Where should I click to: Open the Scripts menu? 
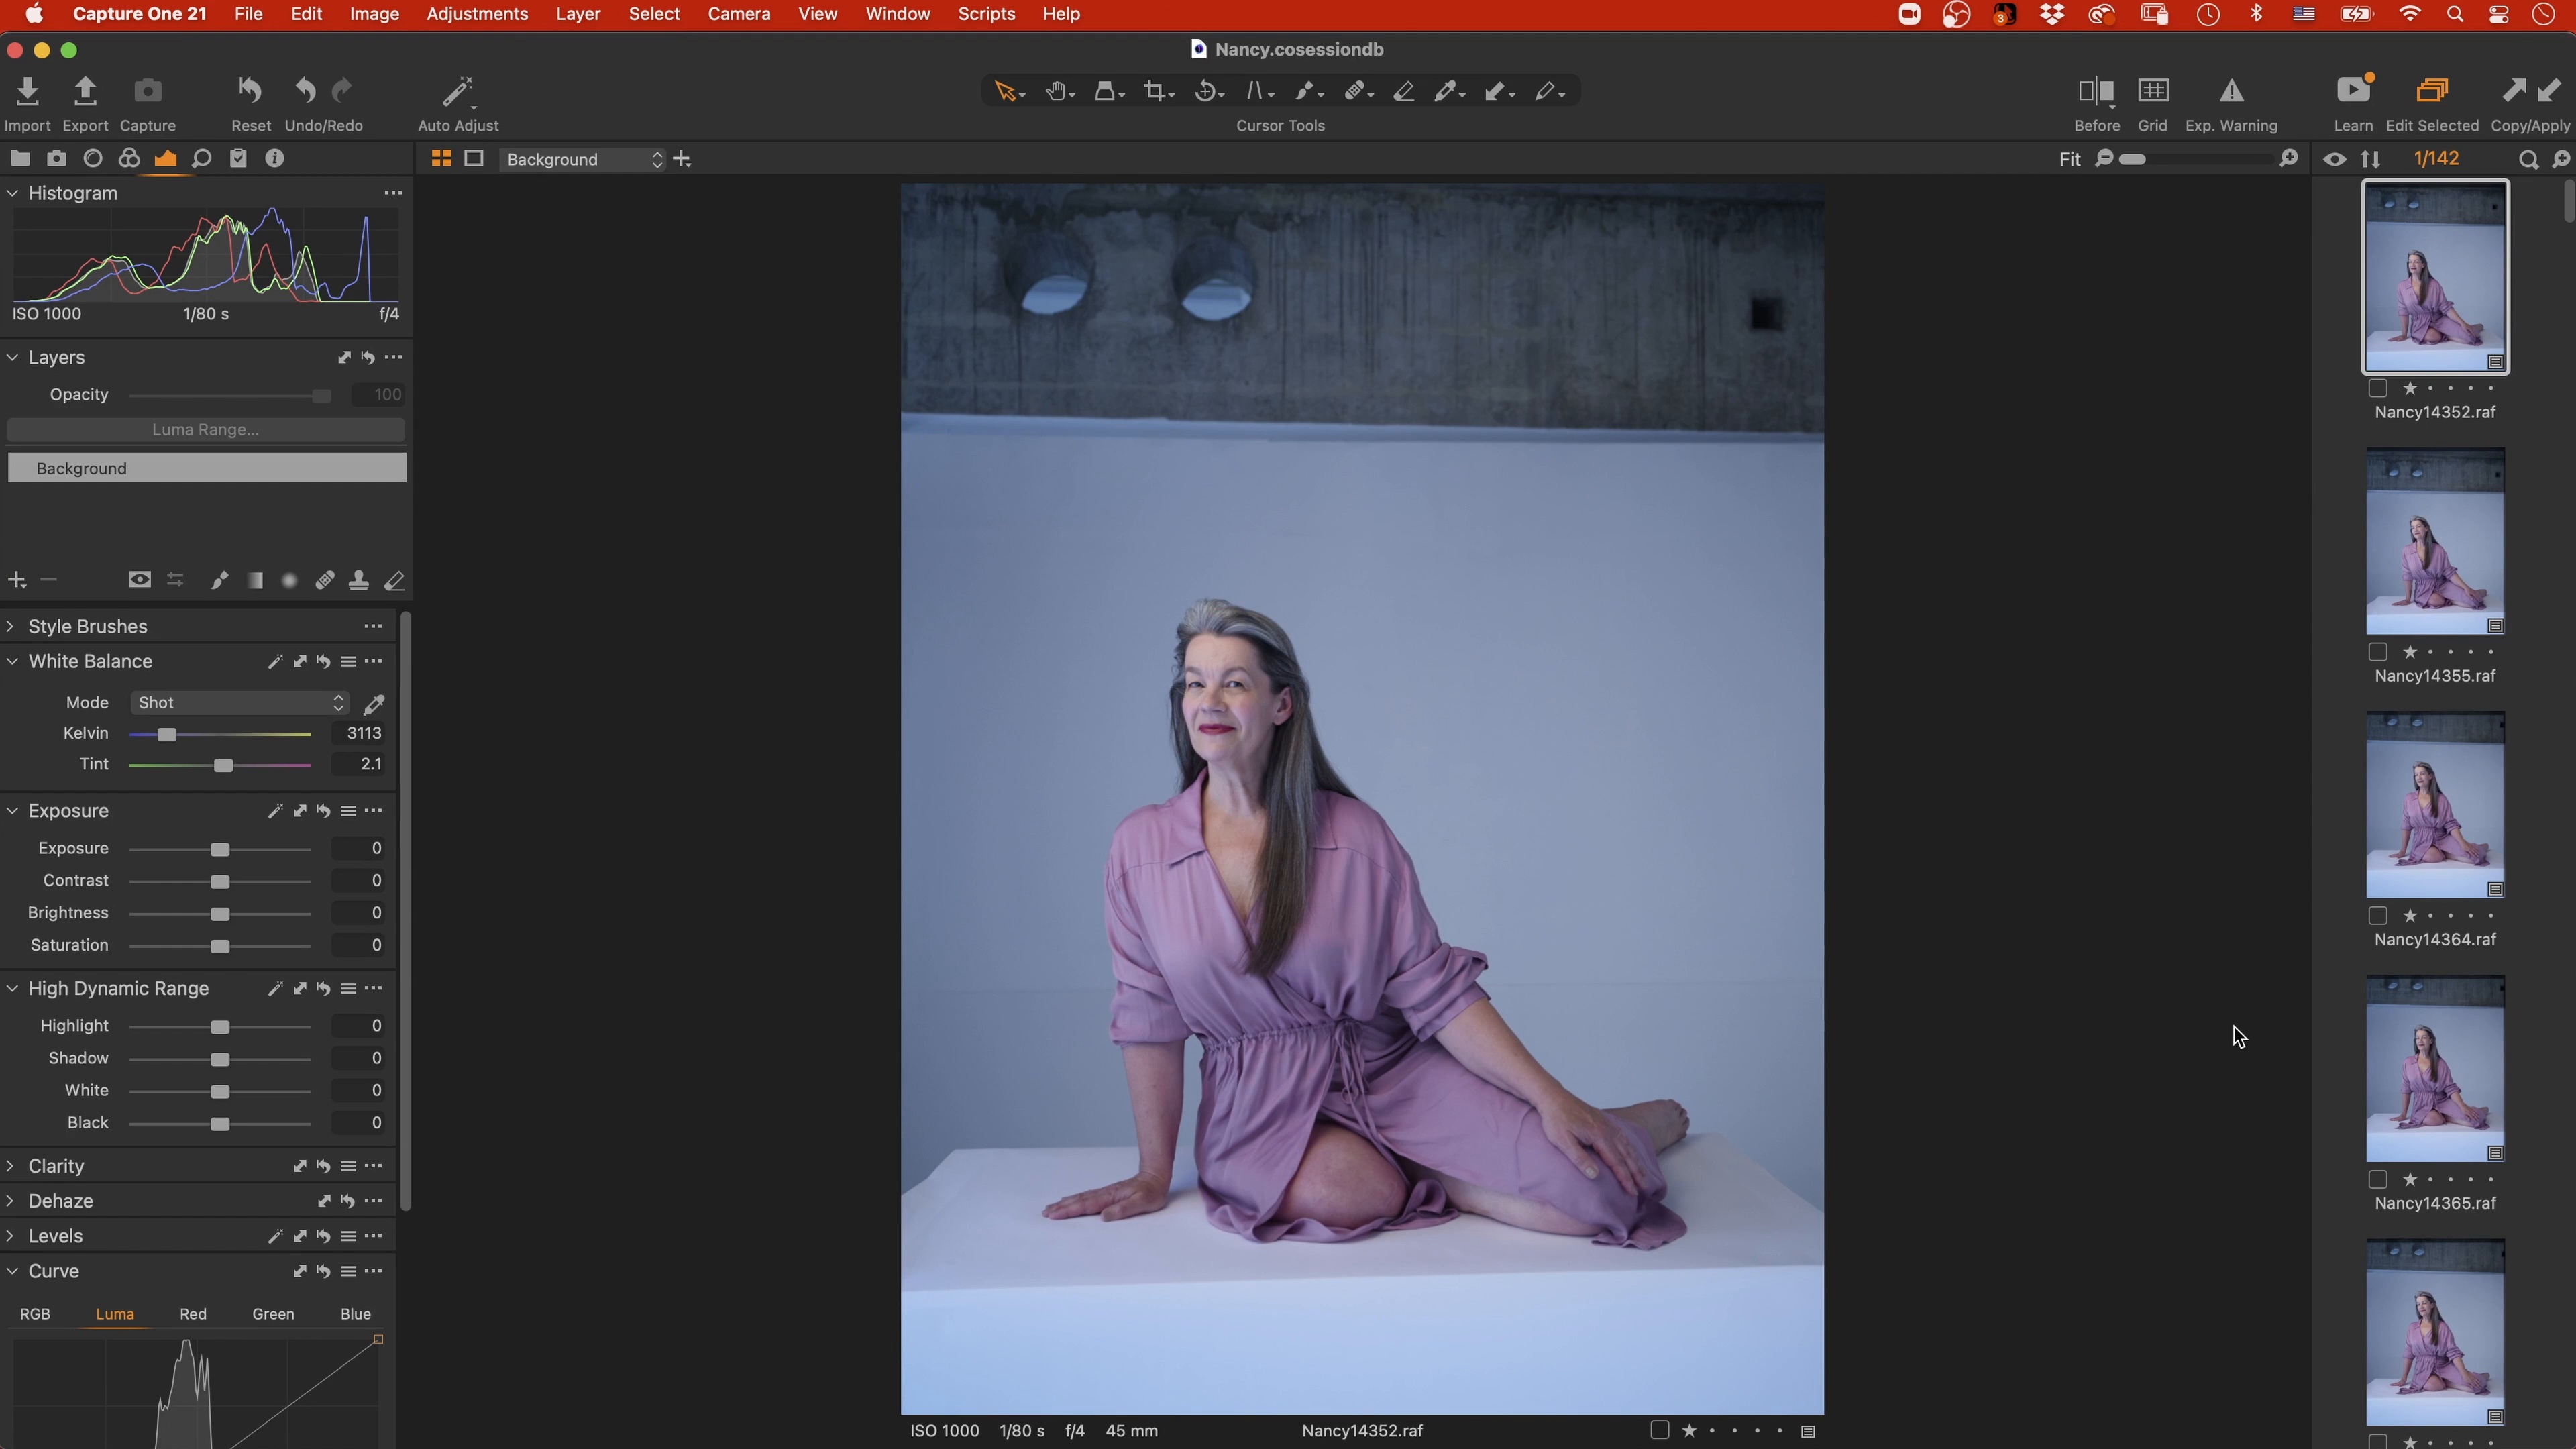(x=986, y=14)
